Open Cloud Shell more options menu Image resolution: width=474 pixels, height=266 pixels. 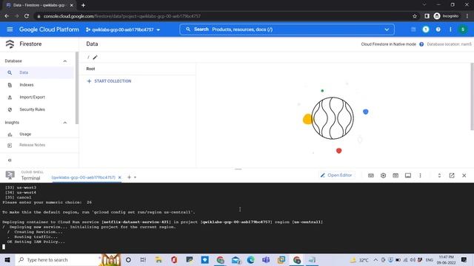(420, 175)
